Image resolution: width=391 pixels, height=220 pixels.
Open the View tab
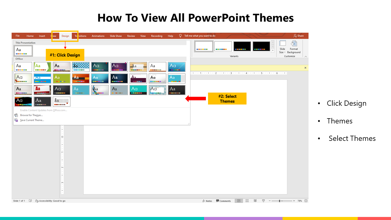[143, 36]
